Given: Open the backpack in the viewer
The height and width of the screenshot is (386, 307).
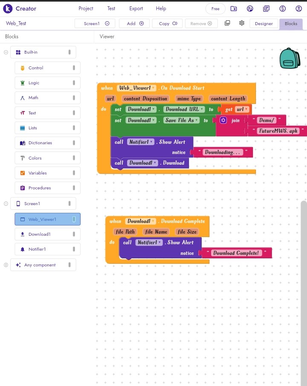Looking at the screenshot, I should [290, 58].
